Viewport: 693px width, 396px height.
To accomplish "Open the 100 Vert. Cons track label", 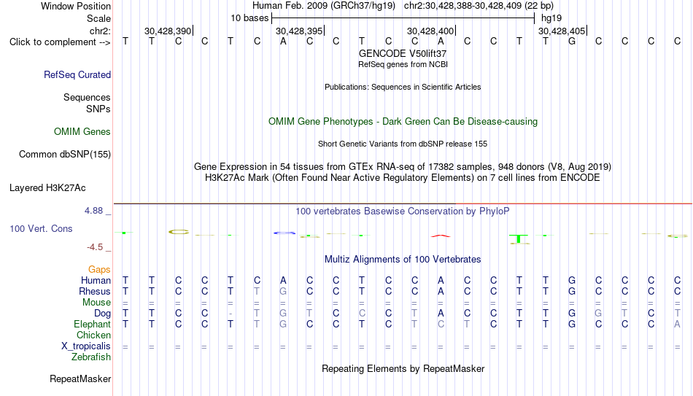I will tap(41, 228).
